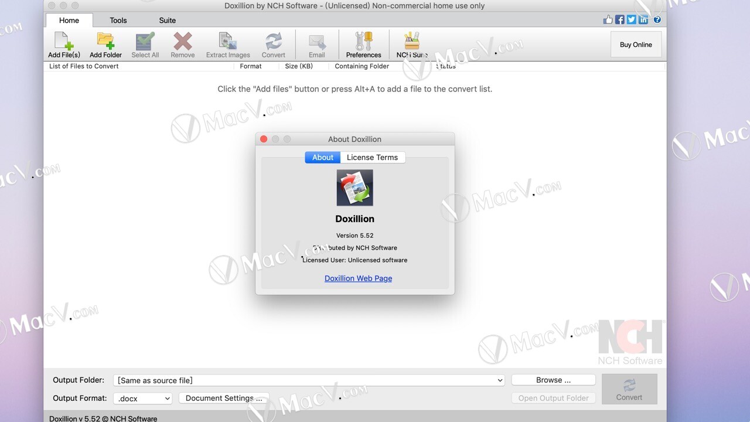Screen dimensions: 750x422
Task: Open the NCH Suite toolbox icon
Action: (412, 41)
